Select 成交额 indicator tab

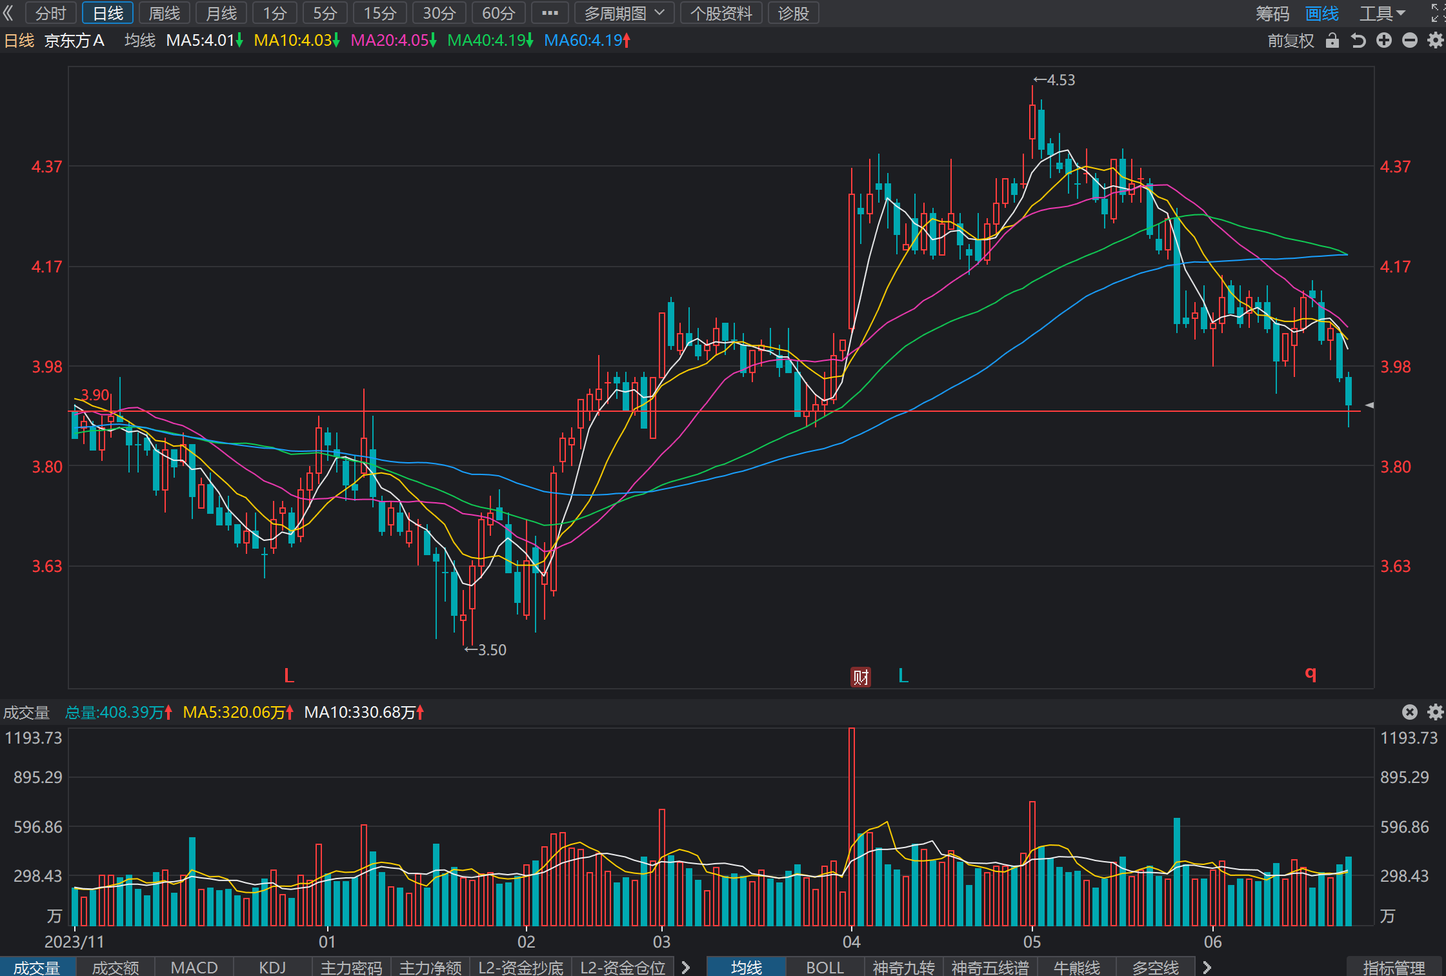[x=115, y=967]
